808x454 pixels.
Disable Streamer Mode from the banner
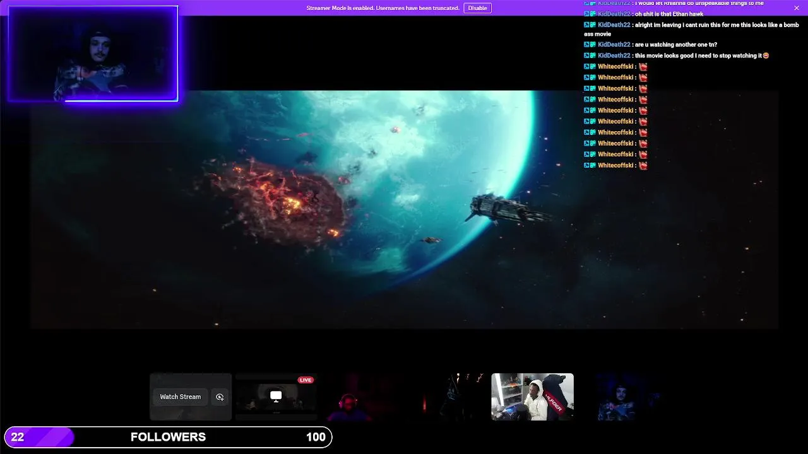click(477, 8)
